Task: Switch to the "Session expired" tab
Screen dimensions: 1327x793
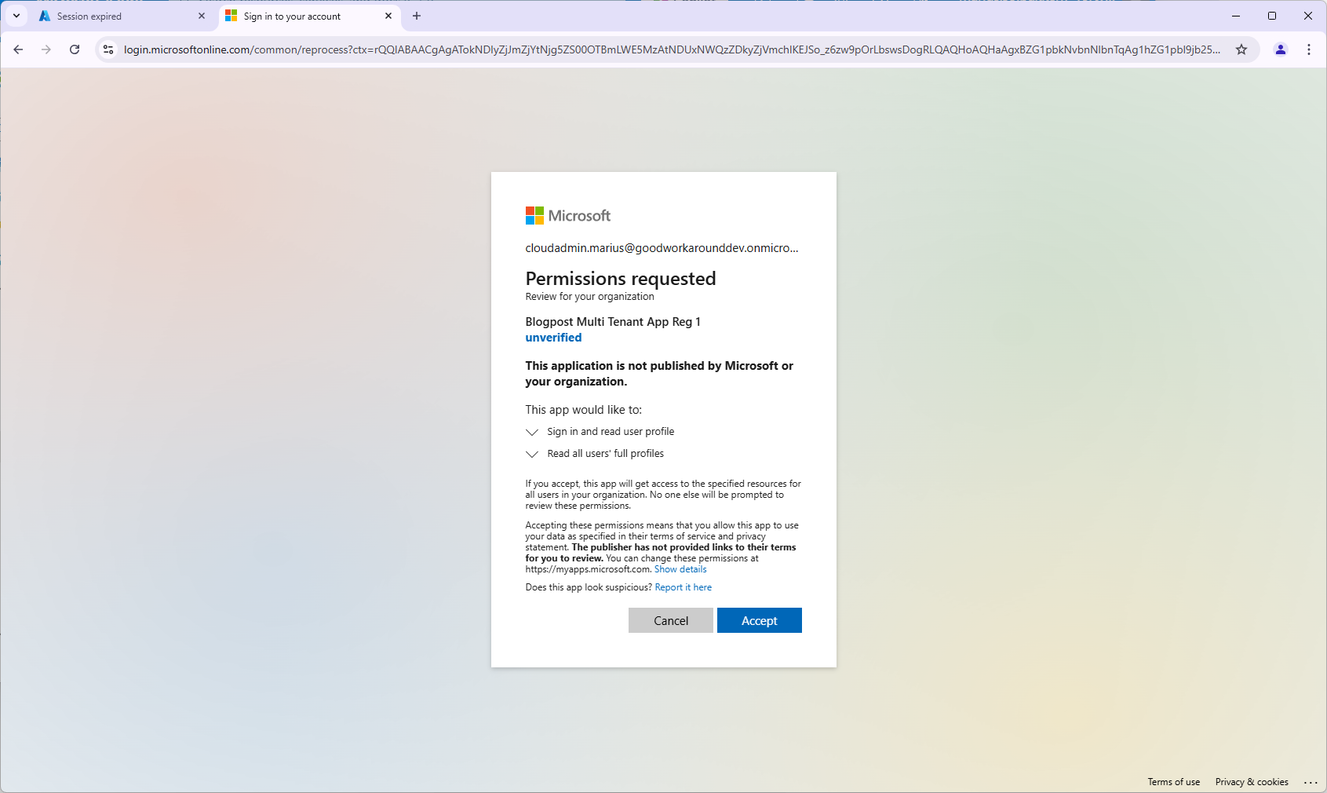Action: tap(110, 16)
